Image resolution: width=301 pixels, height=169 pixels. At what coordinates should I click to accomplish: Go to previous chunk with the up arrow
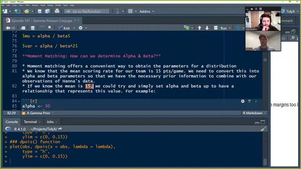199,28
